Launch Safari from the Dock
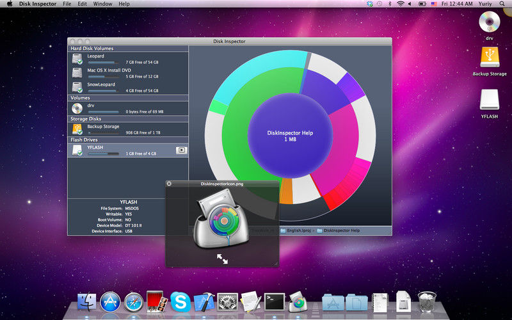Viewport: 512px width, 320px height. [x=134, y=302]
